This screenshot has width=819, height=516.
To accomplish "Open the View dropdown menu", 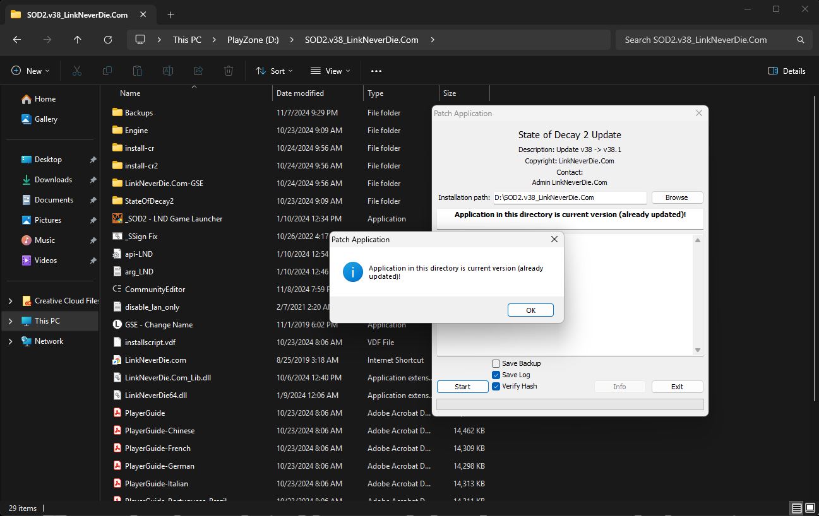I will 330,71.
